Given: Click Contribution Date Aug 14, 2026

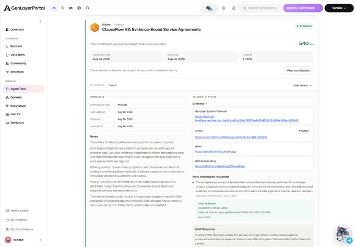Looking at the screenshot, I should coord(127,57).
